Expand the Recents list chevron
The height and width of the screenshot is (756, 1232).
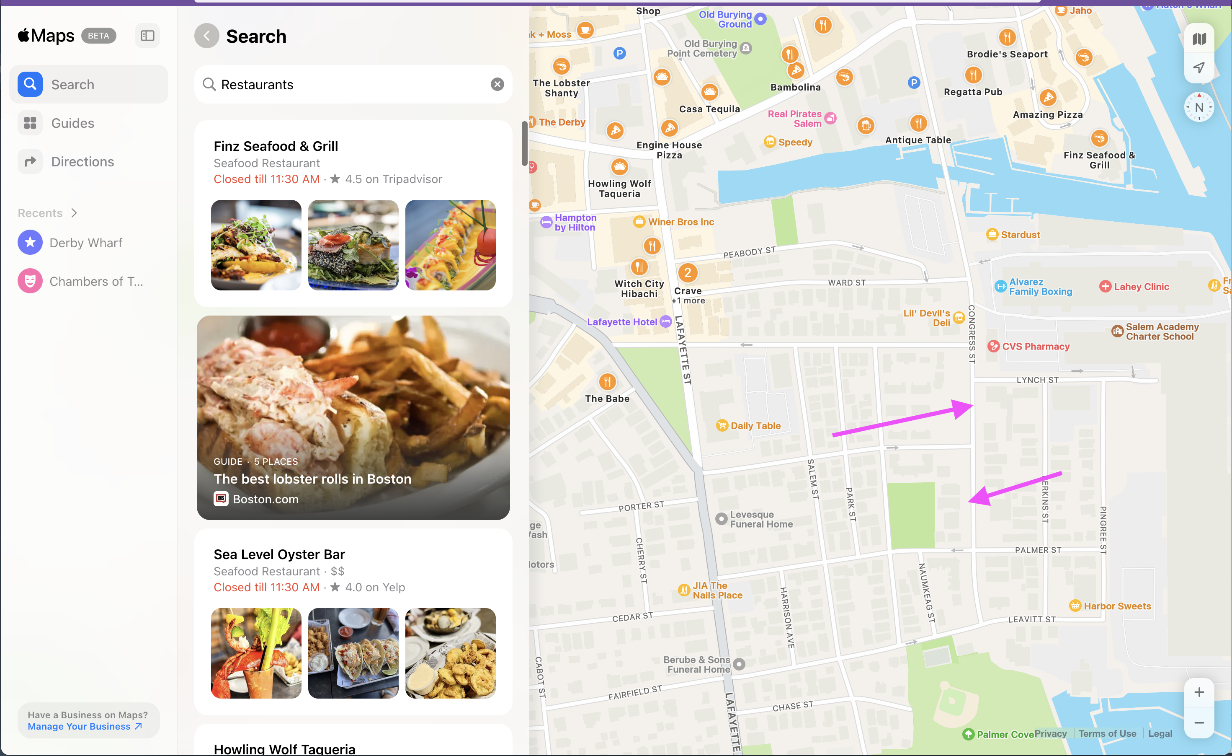coord(74,213)
